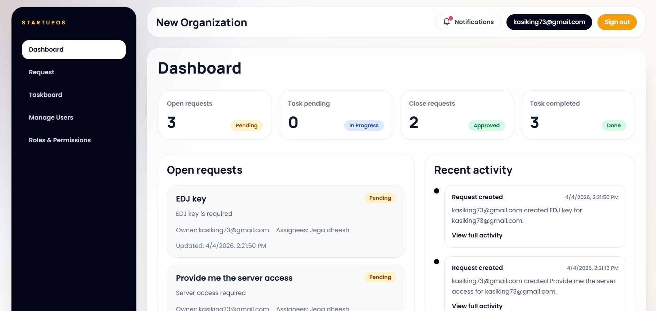Select the Open requests stat card

pyautogui.click(x=215, y=115)
